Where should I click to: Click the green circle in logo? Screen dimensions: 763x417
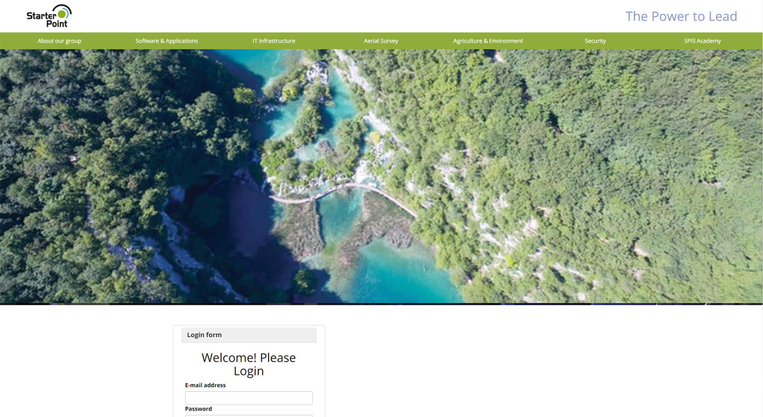tap(62, 14)
